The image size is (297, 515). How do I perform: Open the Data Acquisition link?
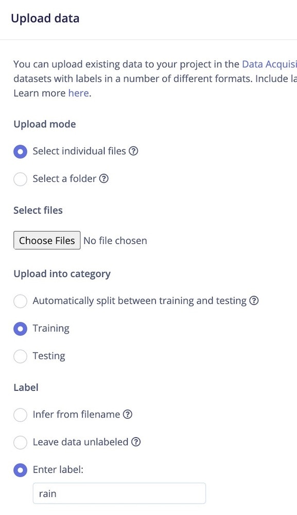point(269,64)
